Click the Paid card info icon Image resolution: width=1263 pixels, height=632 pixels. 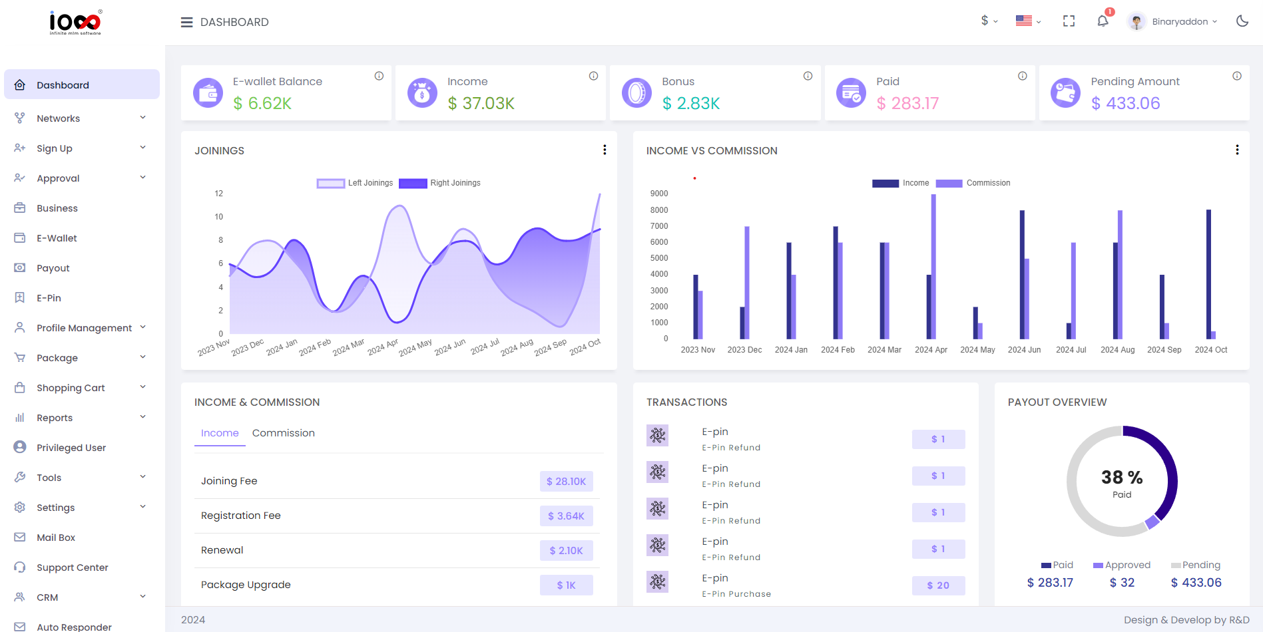click(1022, 76)
